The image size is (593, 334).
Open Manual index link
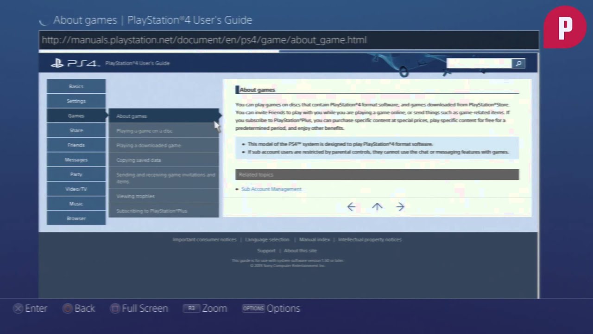coord(315,240)
